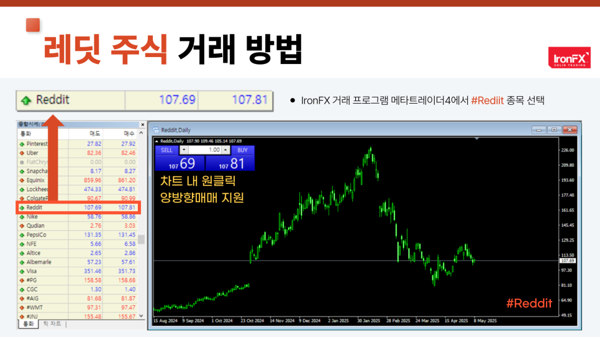Click the sell price 107.69 panel
Image resolution: width=600 pixels, height=337 pixels.
(180, 163)
